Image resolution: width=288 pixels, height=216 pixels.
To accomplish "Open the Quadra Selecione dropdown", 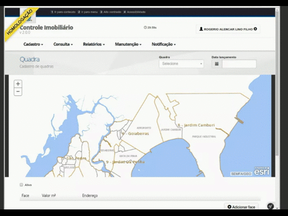I will coord(181,64).
